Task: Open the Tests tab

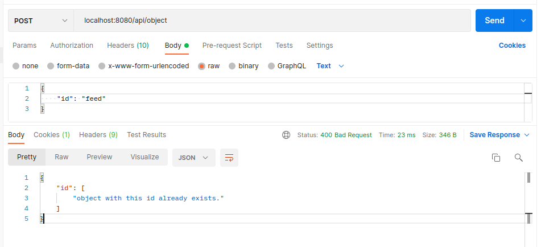Action: [284, 46]
